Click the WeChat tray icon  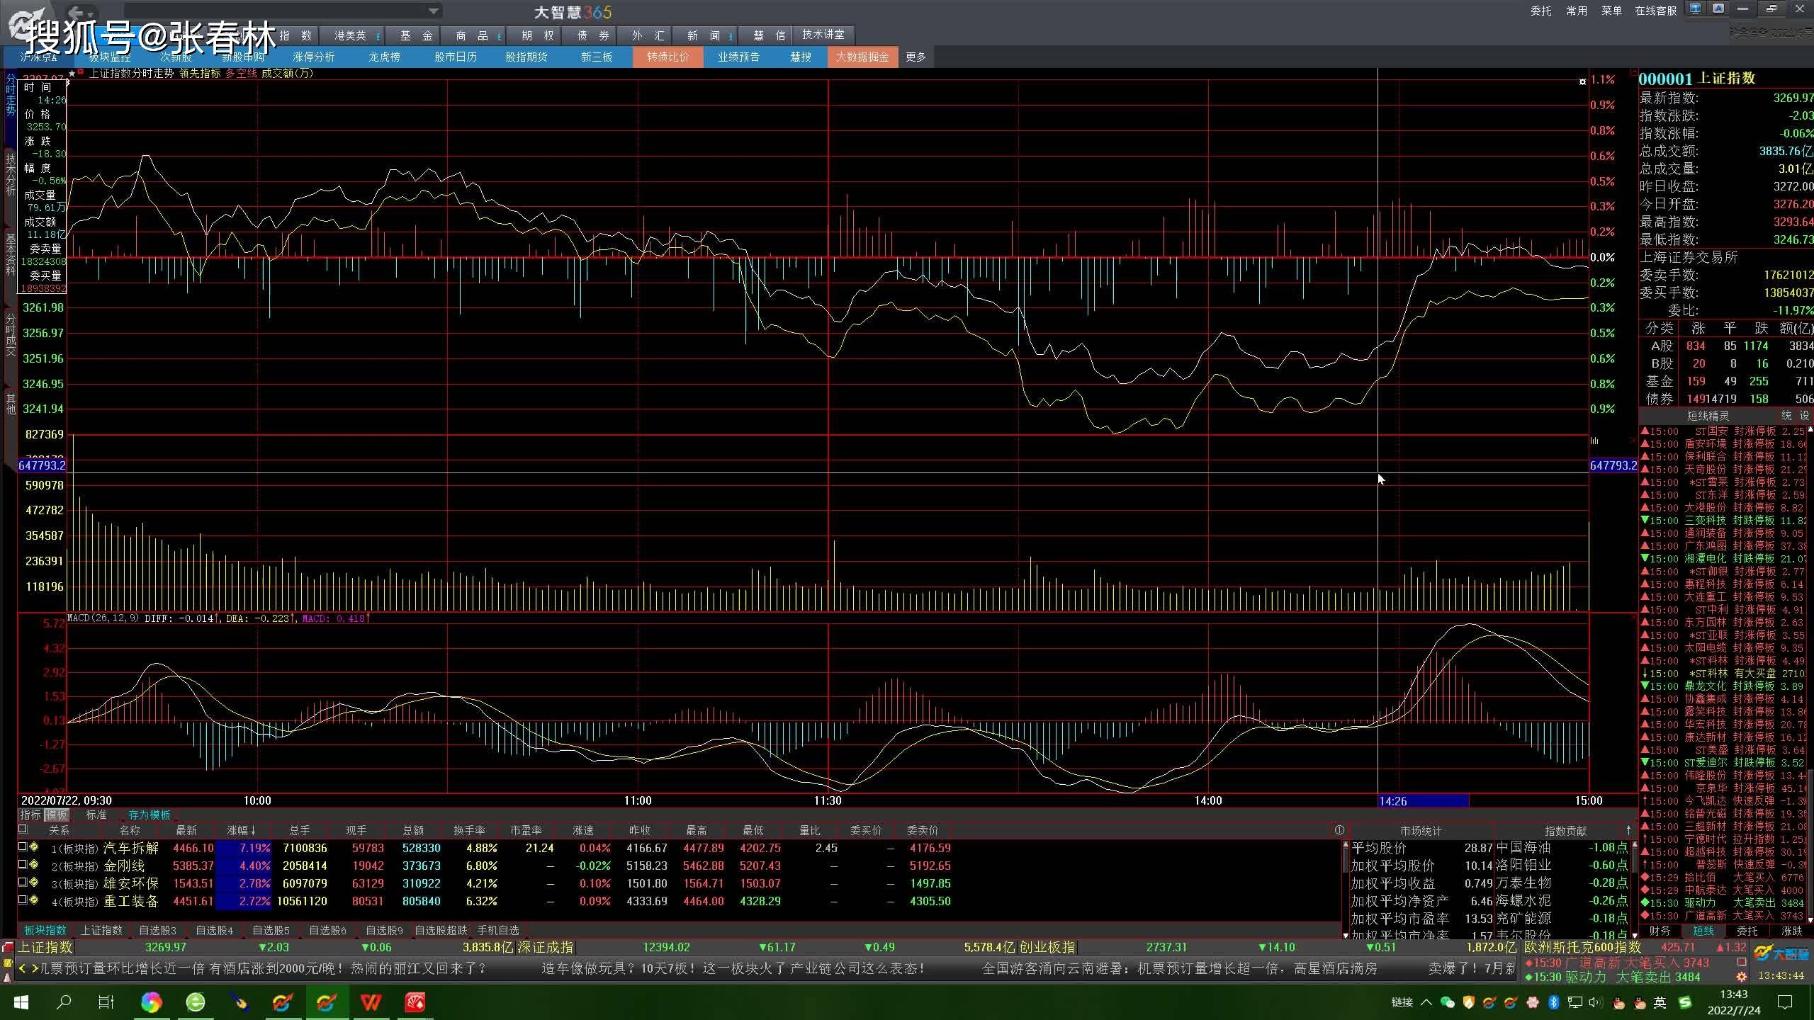(x=1448, y=1002)
